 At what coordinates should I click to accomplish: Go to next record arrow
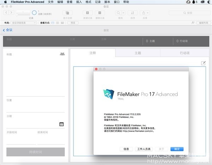[x=11, y=13]
